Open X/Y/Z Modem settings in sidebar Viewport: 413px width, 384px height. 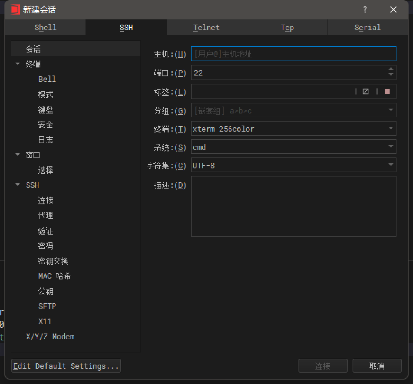(x=50, y=336)
